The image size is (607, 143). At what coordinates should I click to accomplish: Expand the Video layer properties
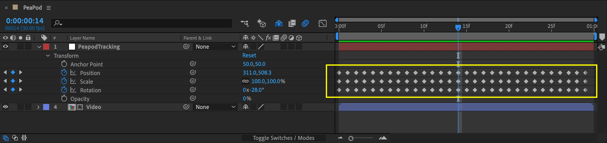tap(38, 107)
